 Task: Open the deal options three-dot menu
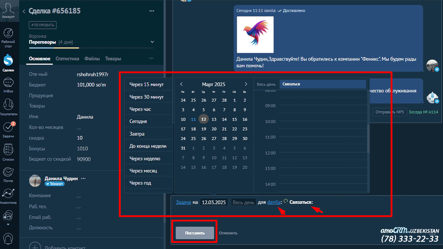[x=152, y=11]
